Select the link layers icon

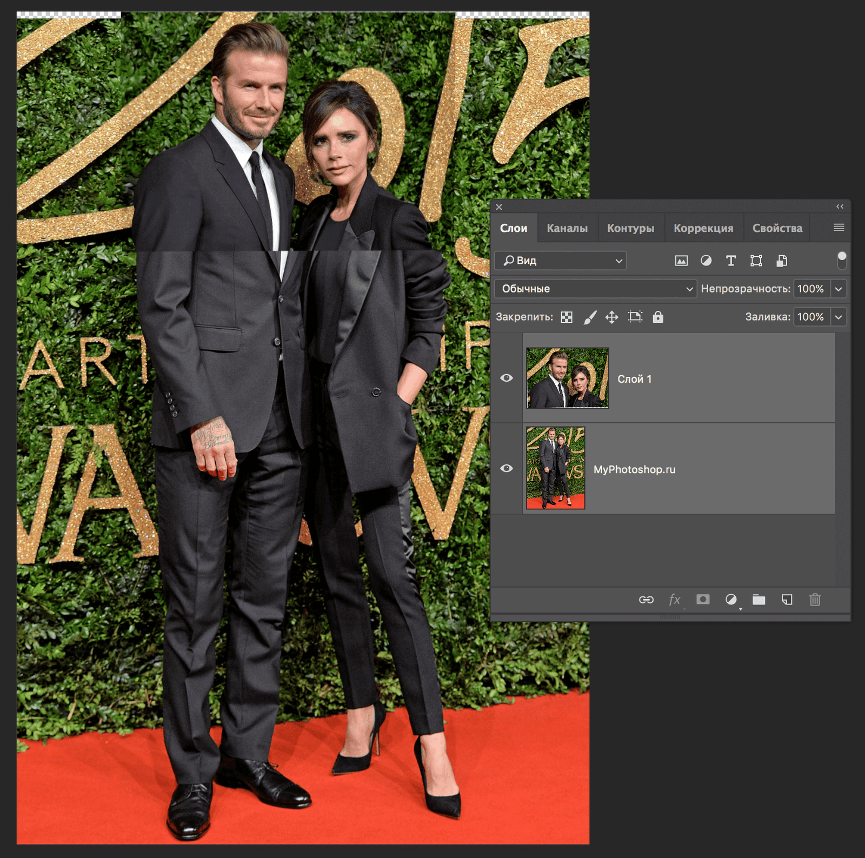point(647,600)
